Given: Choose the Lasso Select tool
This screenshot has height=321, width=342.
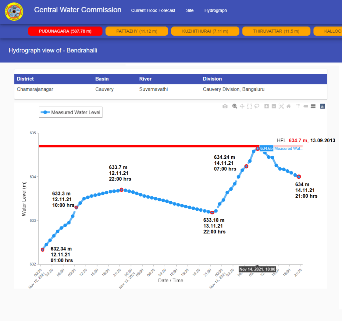Looking at the screenshot, I should (x=257, y=106).
